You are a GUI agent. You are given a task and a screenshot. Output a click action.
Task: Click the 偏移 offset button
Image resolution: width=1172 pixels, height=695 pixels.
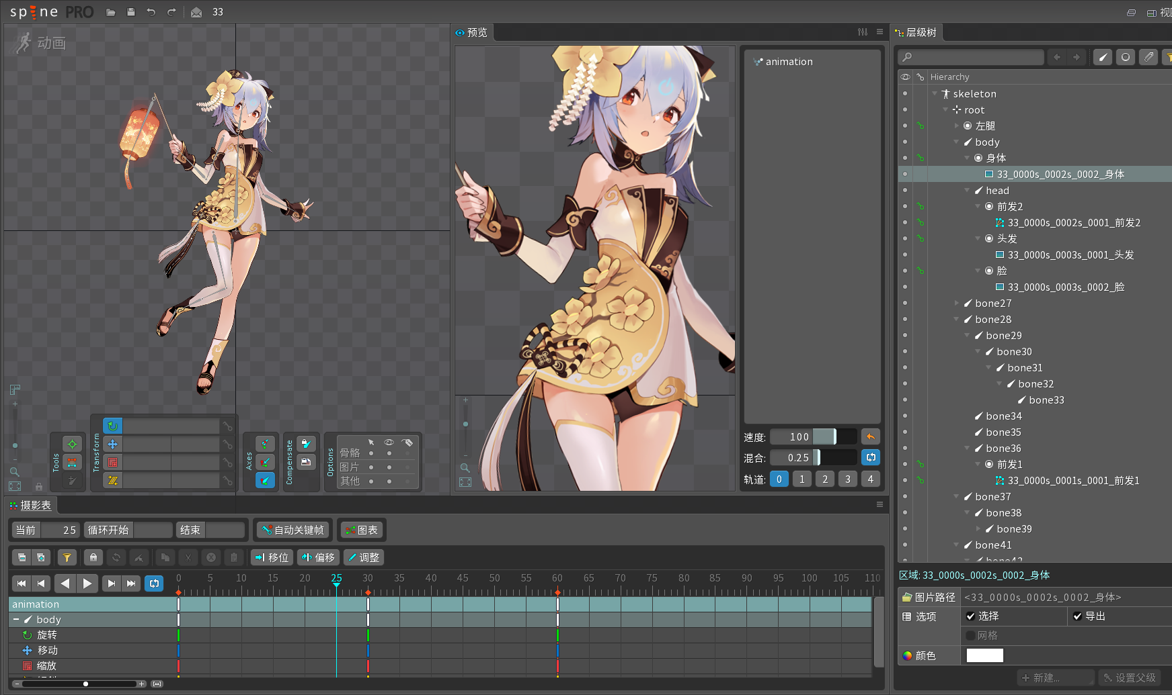tap(318, 557)
